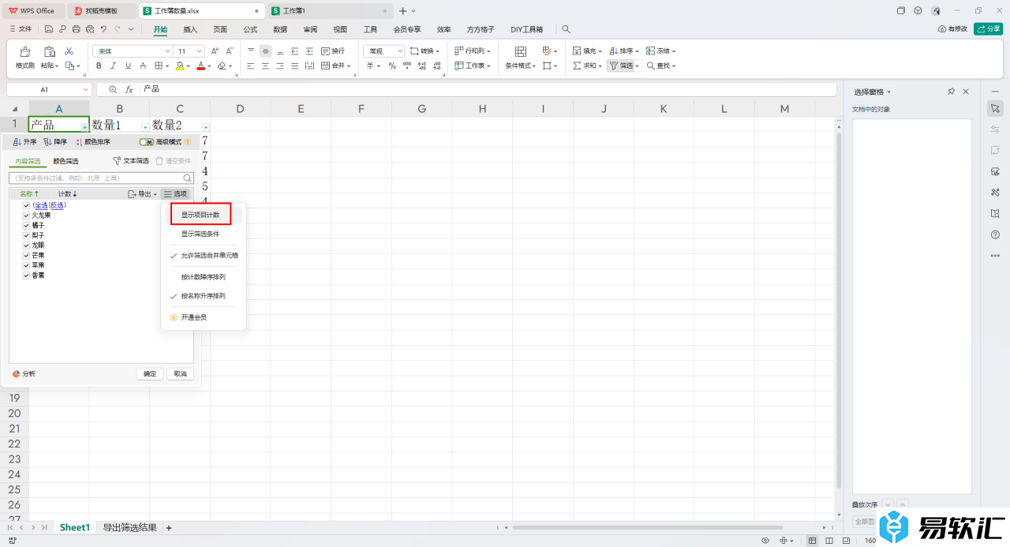The height and width of the screenshot is (547, 1010).
Task: Click the Share (分享) button
Action: [988, 29]
